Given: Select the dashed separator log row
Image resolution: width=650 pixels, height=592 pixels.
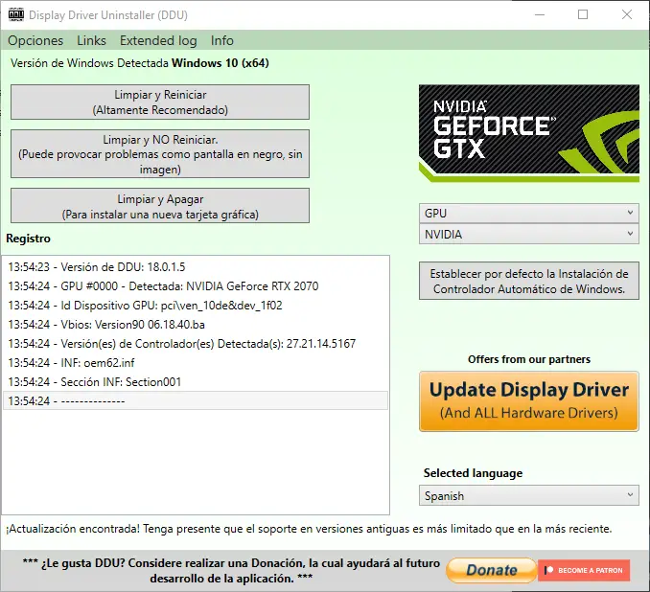Looking at the screenshot, I should 196,401.
